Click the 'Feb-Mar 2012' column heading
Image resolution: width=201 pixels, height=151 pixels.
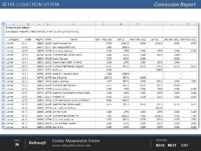(138, 39)
